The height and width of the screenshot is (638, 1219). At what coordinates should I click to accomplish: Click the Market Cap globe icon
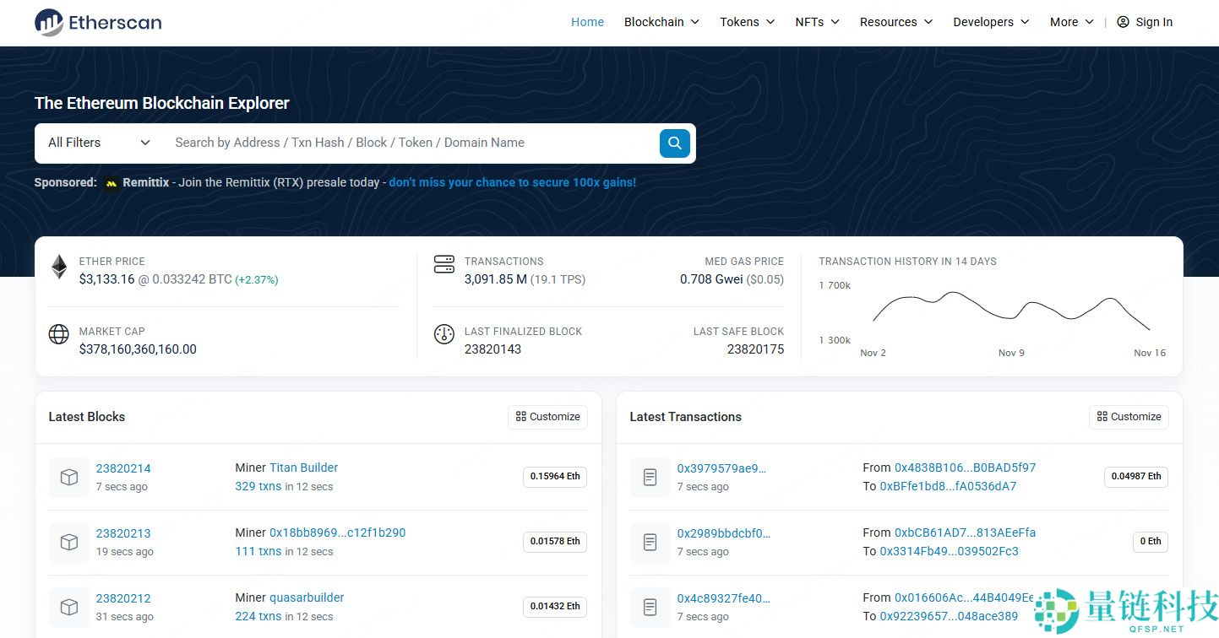click(58, 334)
